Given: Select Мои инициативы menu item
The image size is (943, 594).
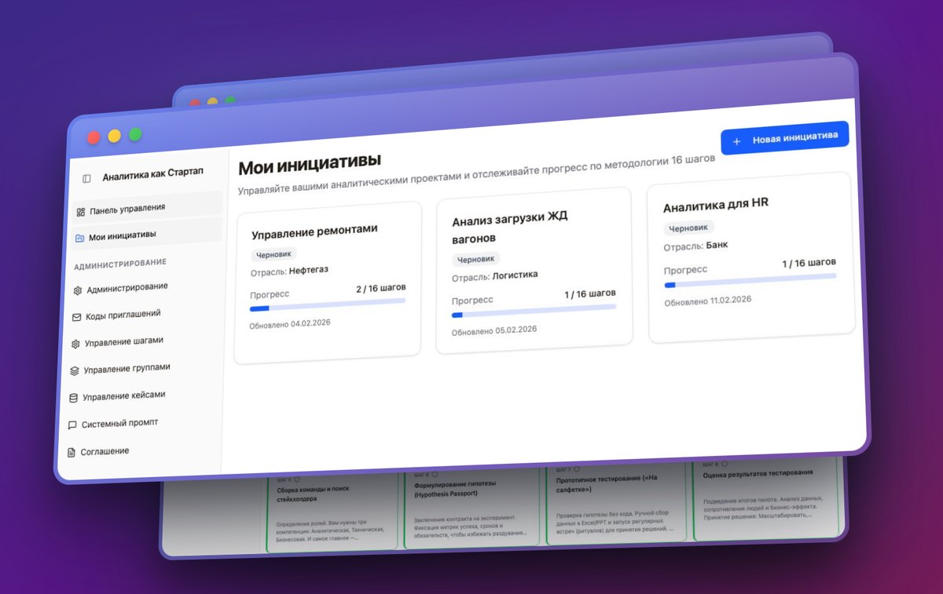Looking at the screenshot, I should pyautogui.click(x=147, y=235).
